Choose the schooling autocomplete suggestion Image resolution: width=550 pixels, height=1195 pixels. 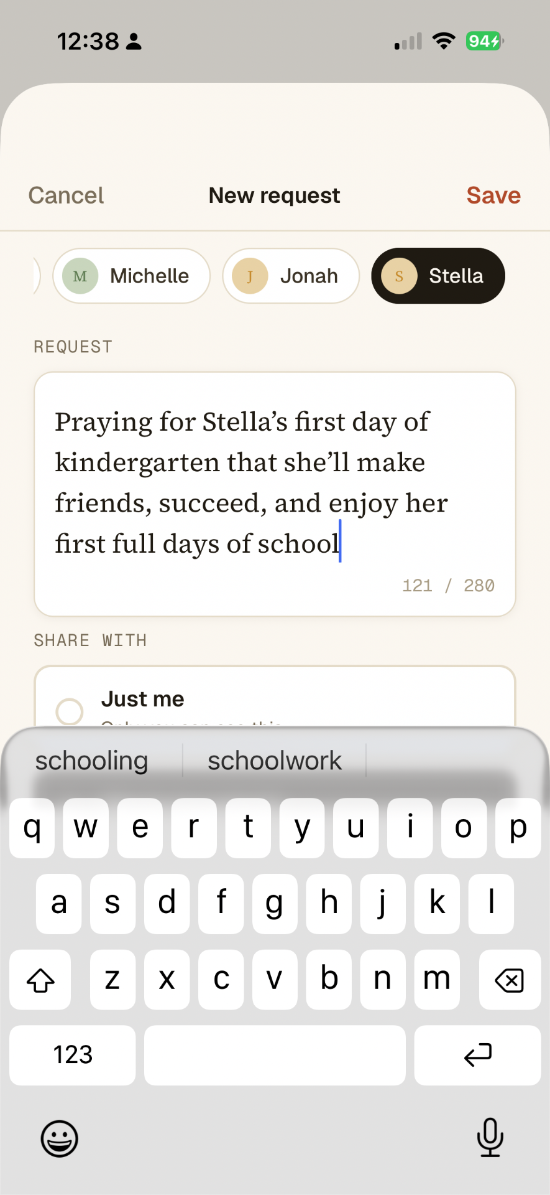coord(92,761)
